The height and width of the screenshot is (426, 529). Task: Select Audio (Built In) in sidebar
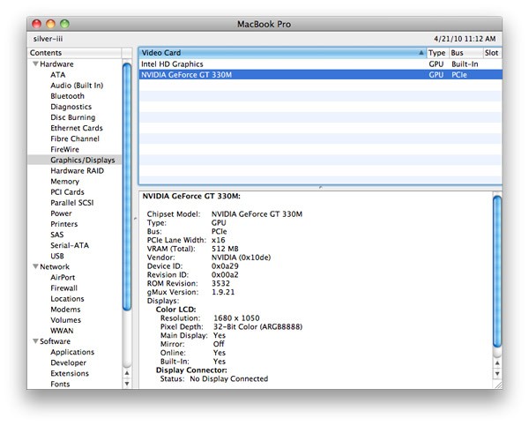(77, 86)
